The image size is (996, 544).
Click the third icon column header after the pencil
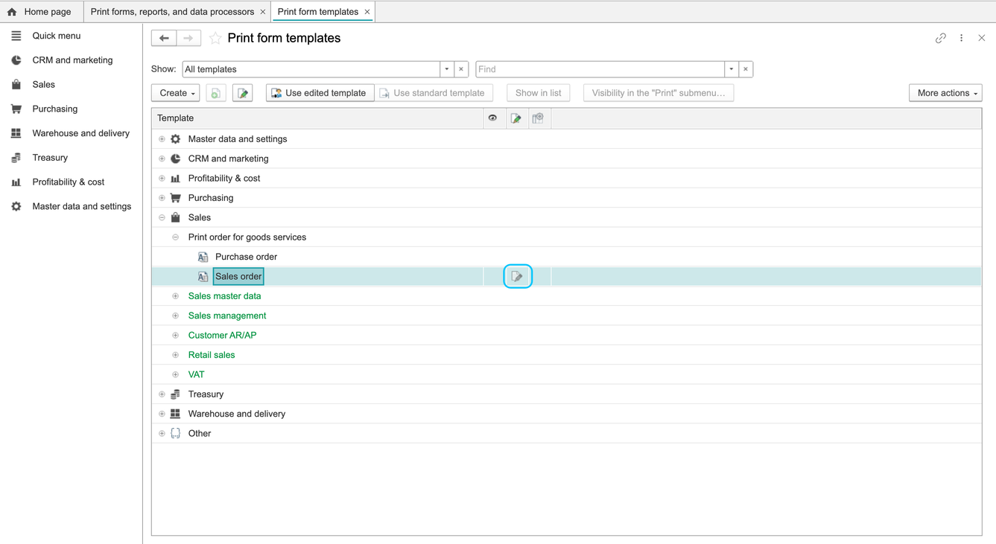click(x=538, y=118)
